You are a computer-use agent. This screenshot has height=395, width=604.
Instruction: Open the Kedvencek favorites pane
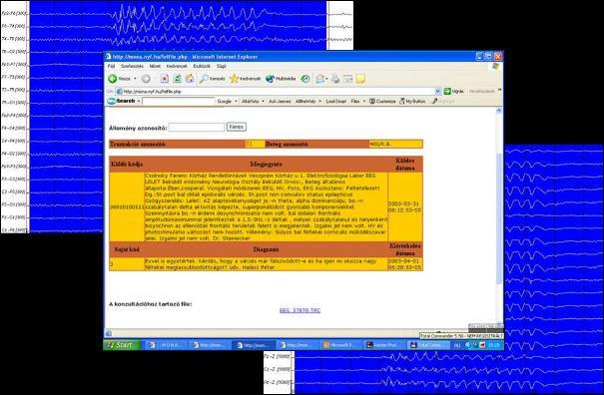pos(245,79)
